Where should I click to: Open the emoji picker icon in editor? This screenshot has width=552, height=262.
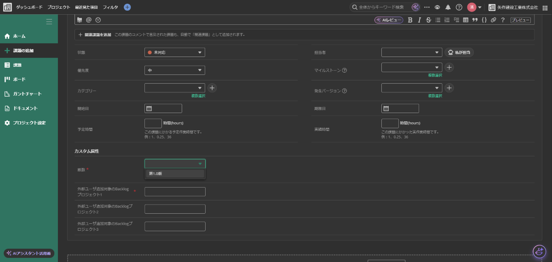[98, 20]
